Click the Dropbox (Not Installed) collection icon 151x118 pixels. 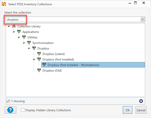[39, 59]
